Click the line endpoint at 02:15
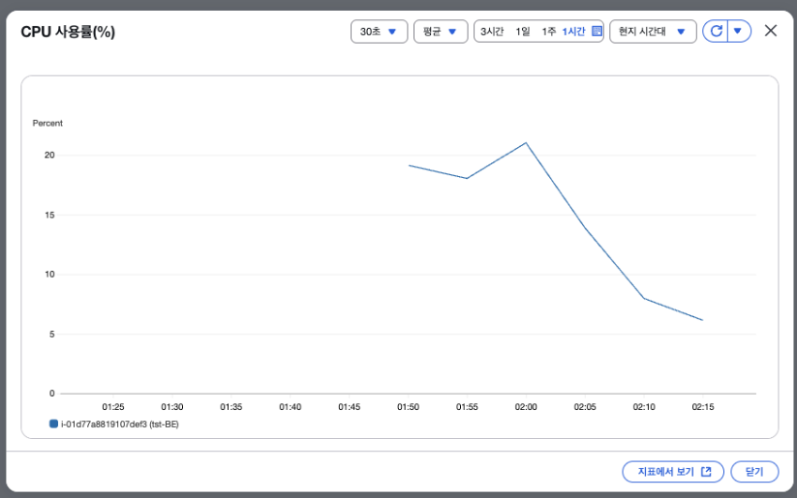This screenshot has height=498, width=797. [702, 320]
